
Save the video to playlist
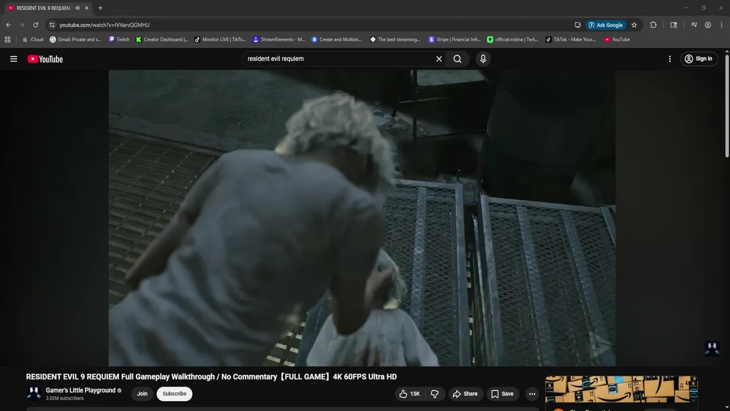tap(502, 394)
